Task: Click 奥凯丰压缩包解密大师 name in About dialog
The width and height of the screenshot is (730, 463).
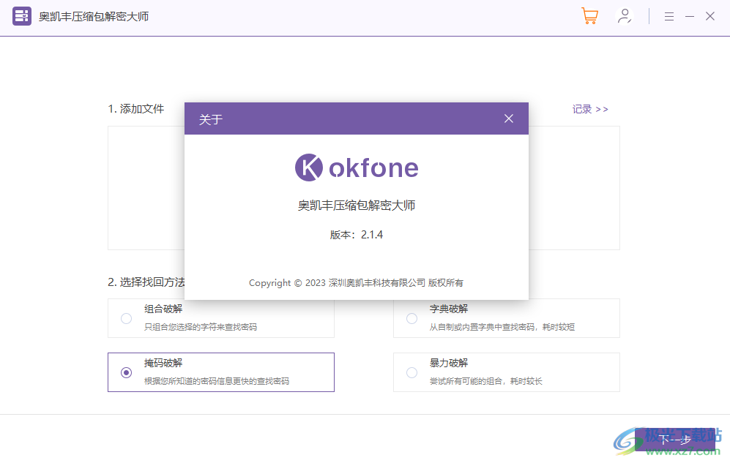Action: [x=357, y=206]
